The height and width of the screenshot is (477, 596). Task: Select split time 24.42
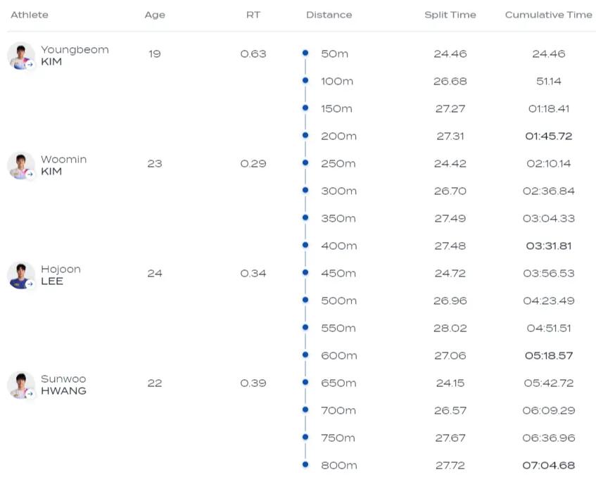tap(450, 164)
